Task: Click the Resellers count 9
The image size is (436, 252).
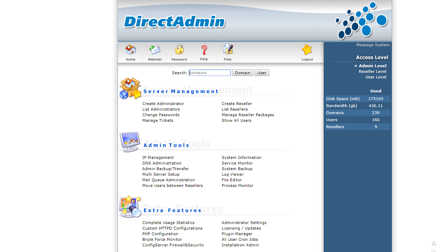Action: pos(376,127)
